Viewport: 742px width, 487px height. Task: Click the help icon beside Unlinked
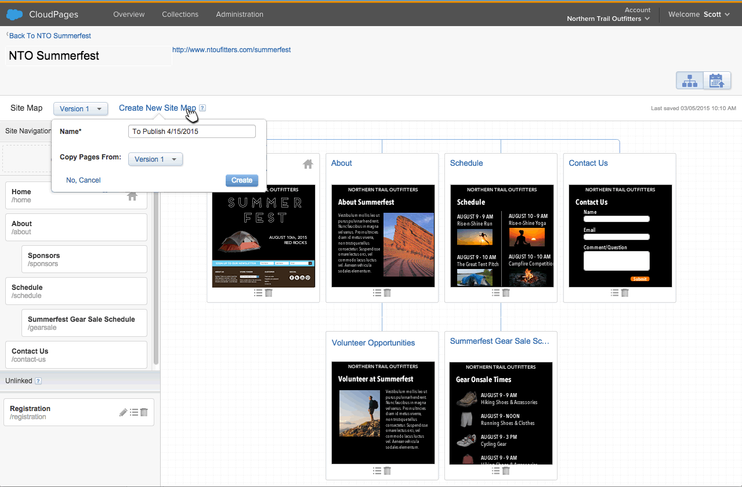tap(38, 381)
